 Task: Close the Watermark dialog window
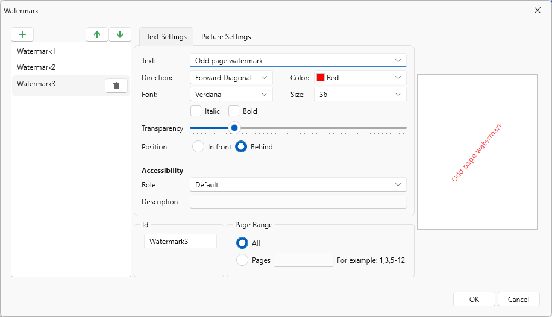click(537, 10)
